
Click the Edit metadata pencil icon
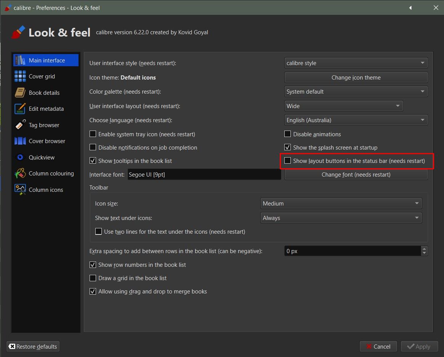(x=20, y=109)
